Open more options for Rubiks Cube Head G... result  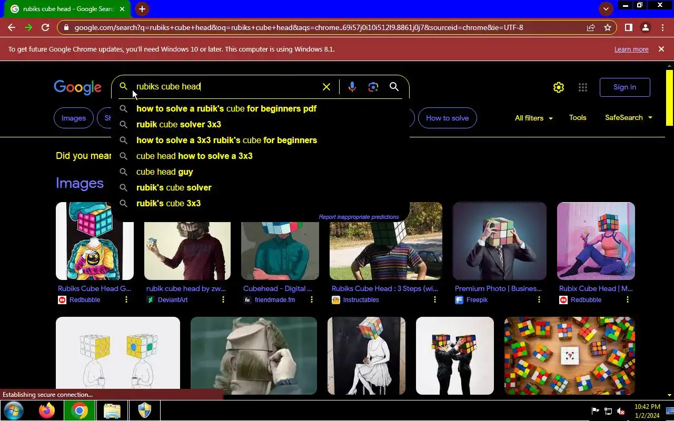[126, 300]
